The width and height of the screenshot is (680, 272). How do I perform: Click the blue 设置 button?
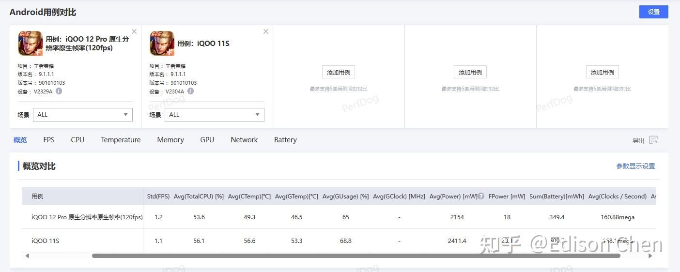[x=653, y=12]
